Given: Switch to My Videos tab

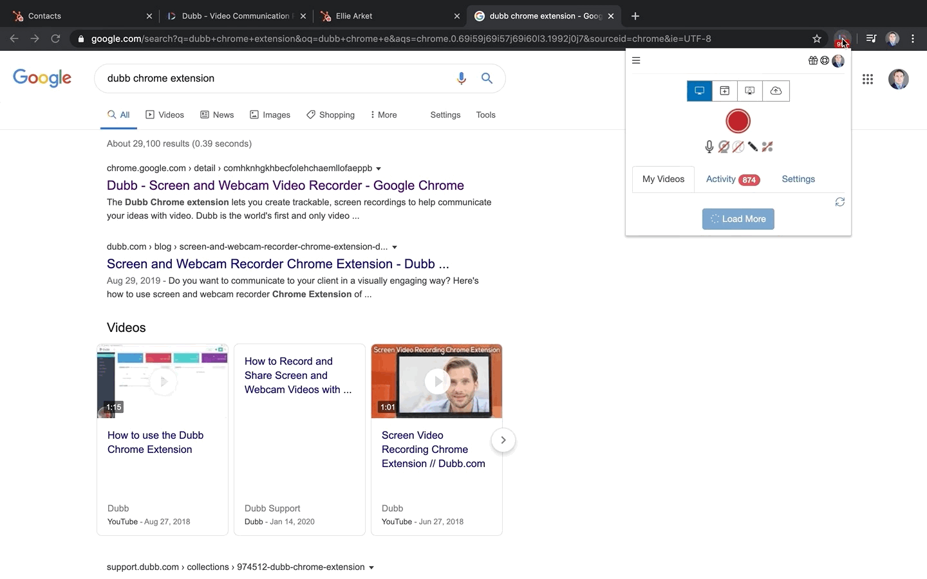Looking at the screenshot, I should tap(663, 179).
